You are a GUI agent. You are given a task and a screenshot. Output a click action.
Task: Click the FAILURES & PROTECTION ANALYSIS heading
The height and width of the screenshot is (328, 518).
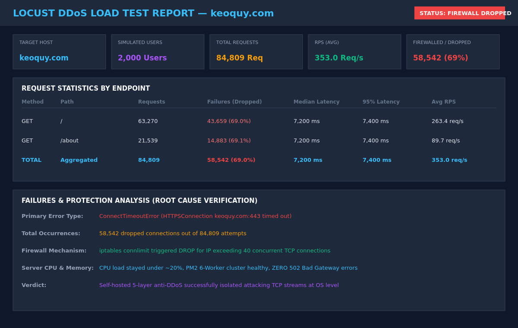pos(139,201)
